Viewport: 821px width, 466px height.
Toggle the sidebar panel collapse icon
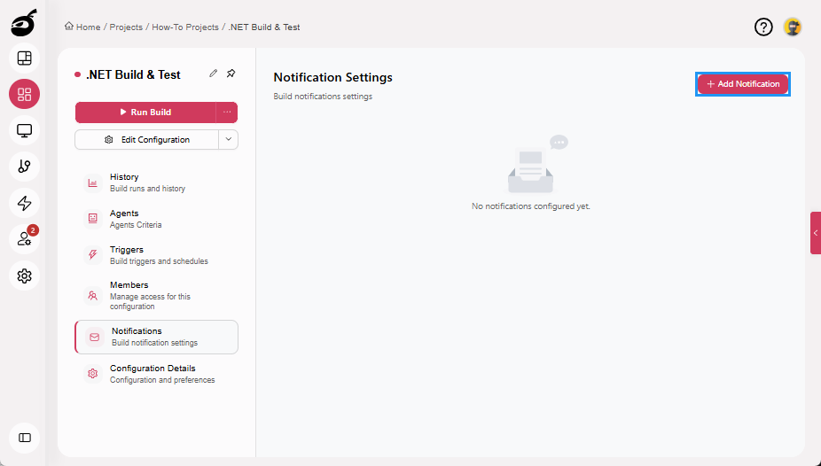tap(25, 438)
